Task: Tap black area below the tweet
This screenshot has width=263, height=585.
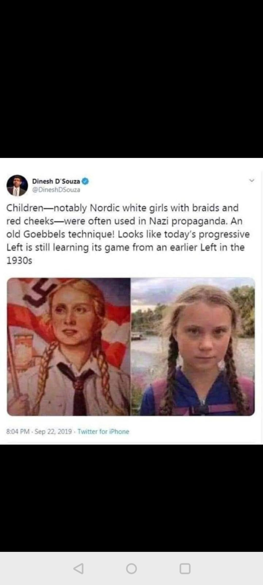Action: tap(131, 498)
